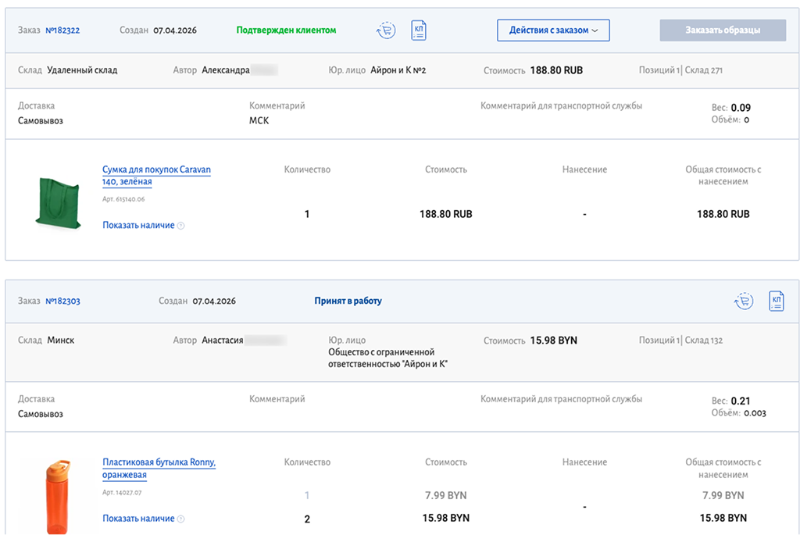The height and width of the screenshot is (535, 800).
Task: Click the green shopping bag thumbnail
Action: (59, 203)
